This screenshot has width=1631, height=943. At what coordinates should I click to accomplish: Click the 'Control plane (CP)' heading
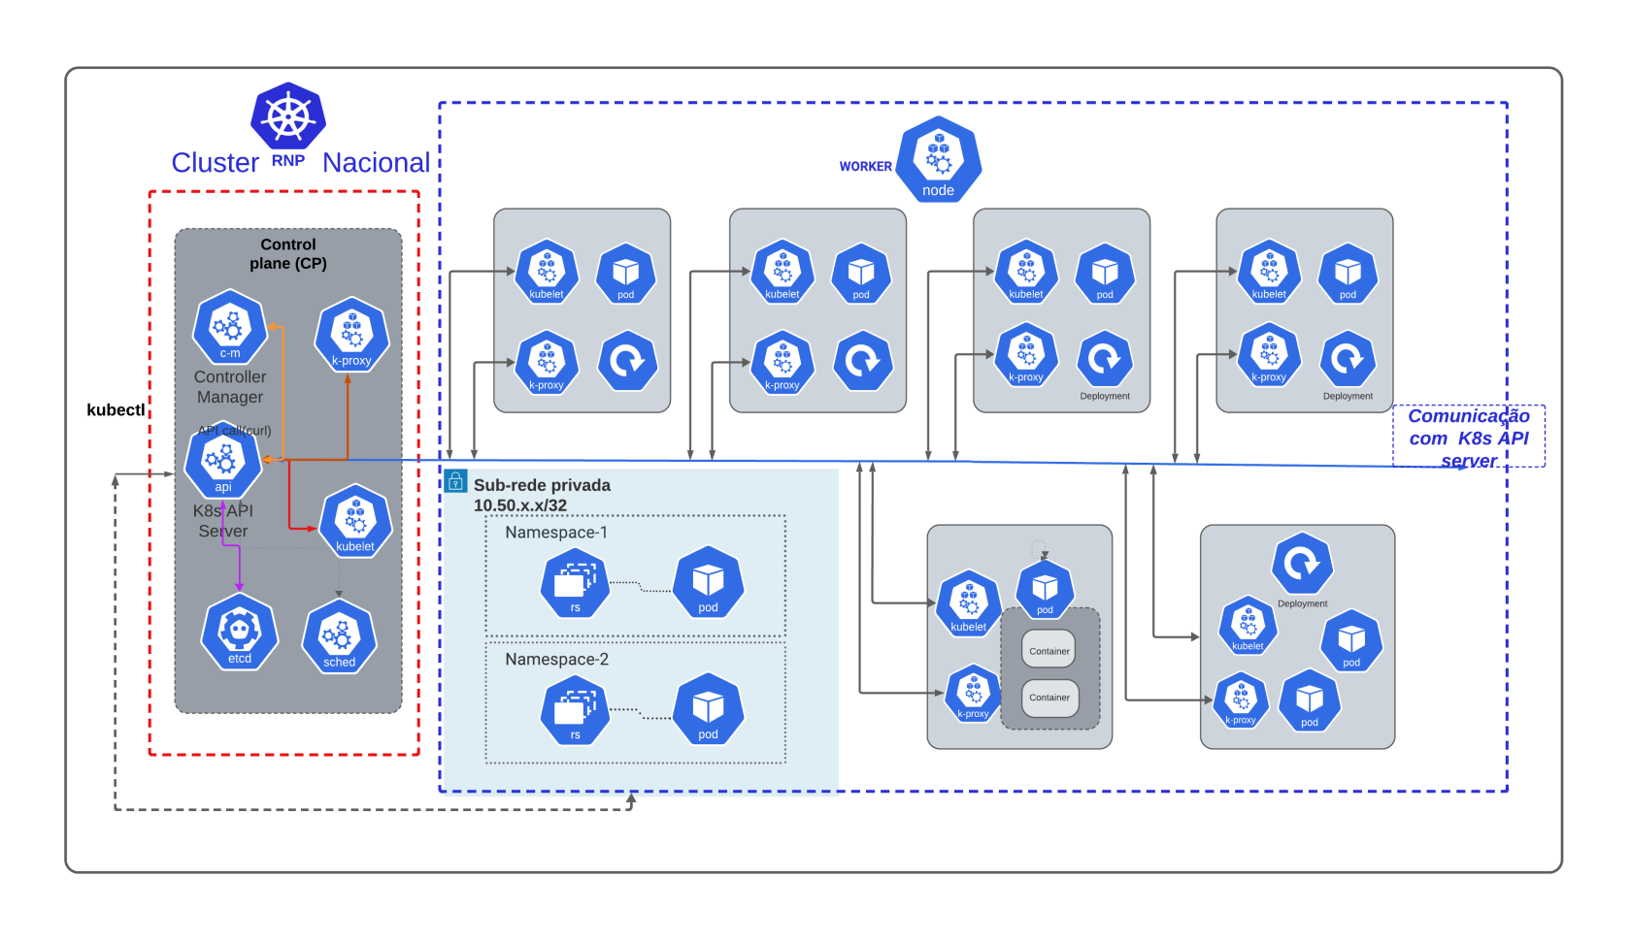point(288,254)
